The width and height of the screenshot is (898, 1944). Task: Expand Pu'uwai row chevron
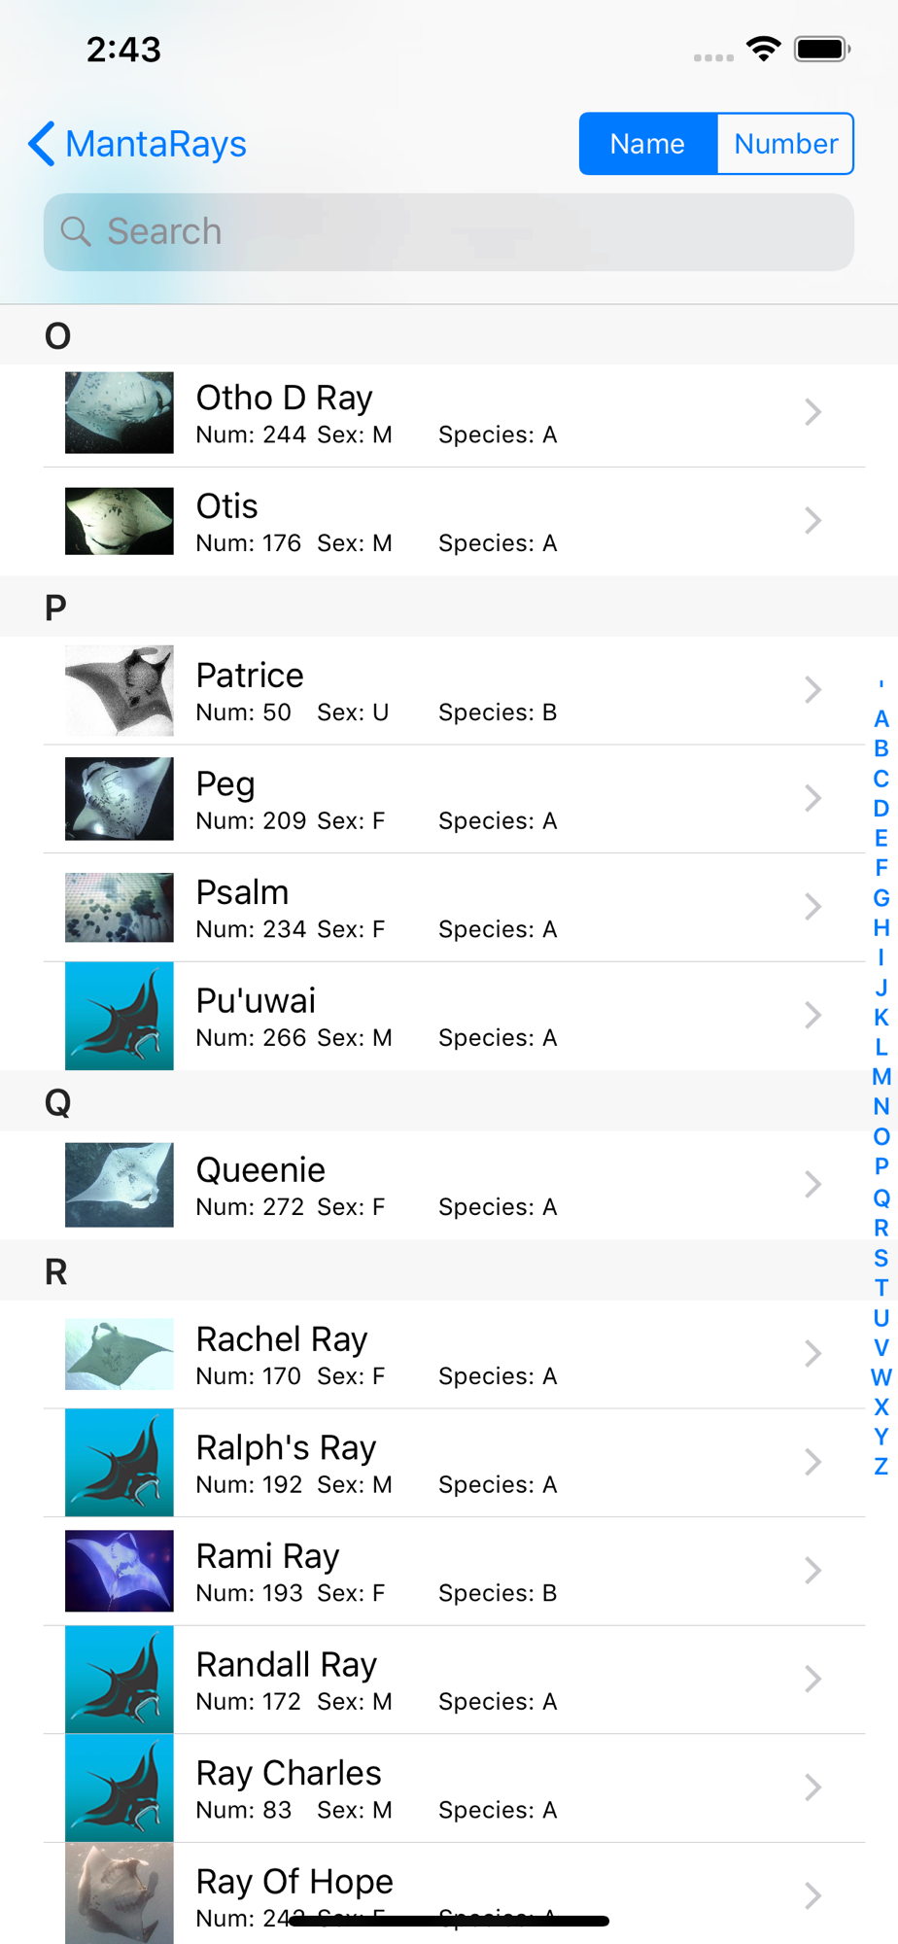pos(813,1016)
